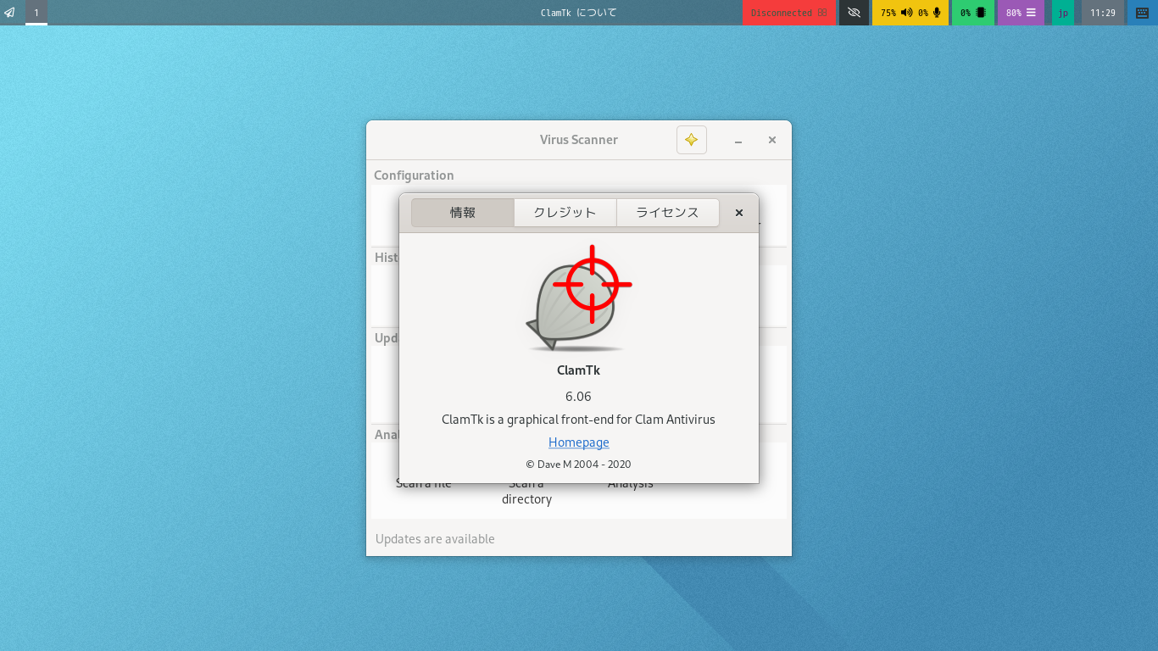Image resolution: width=1158 pixels, height=651 pixels.
Task: Select workspace 1 in top bar
Action: (x=36, y=13)
